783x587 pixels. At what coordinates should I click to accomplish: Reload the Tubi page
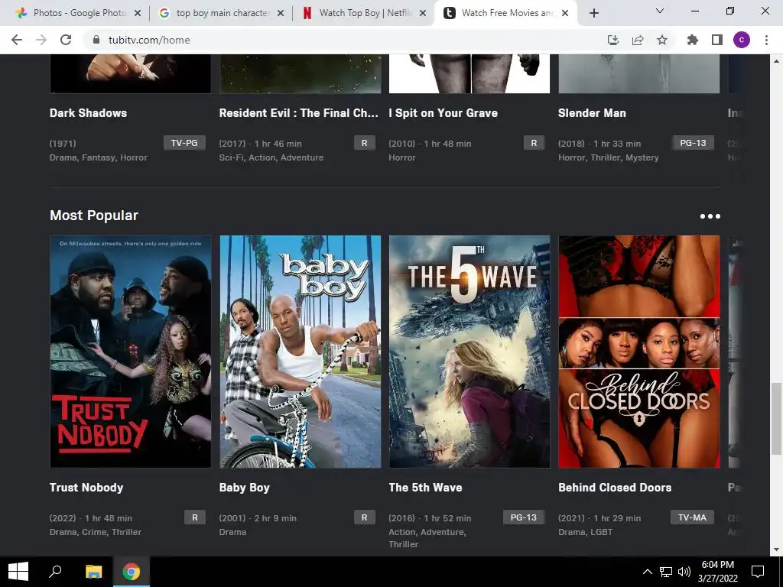point(66,40)
